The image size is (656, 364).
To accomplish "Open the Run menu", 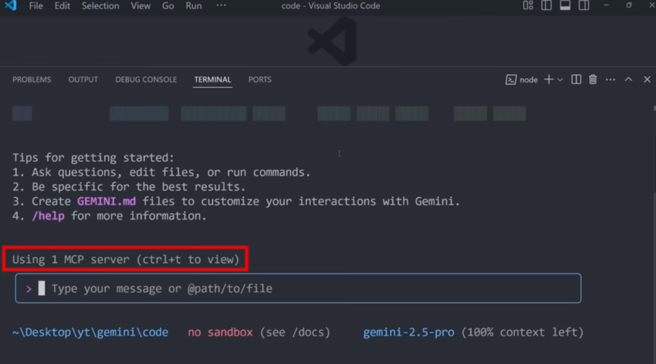I will pos(194,6).
